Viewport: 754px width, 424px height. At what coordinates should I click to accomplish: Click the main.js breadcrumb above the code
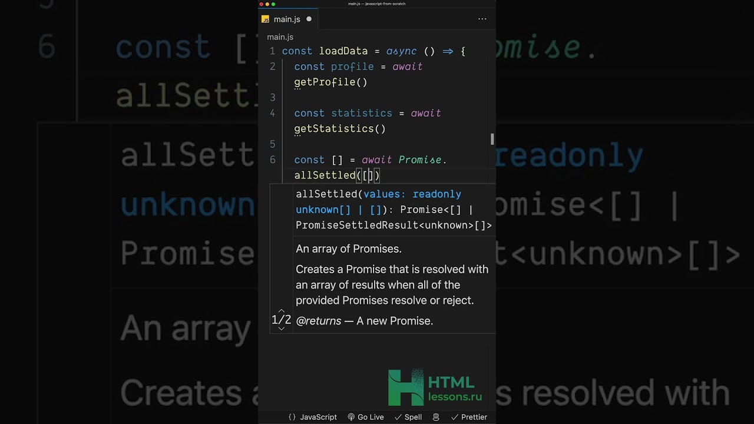click(280, 37)
